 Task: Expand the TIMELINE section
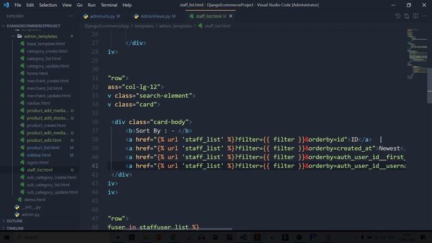coord(15,228)
